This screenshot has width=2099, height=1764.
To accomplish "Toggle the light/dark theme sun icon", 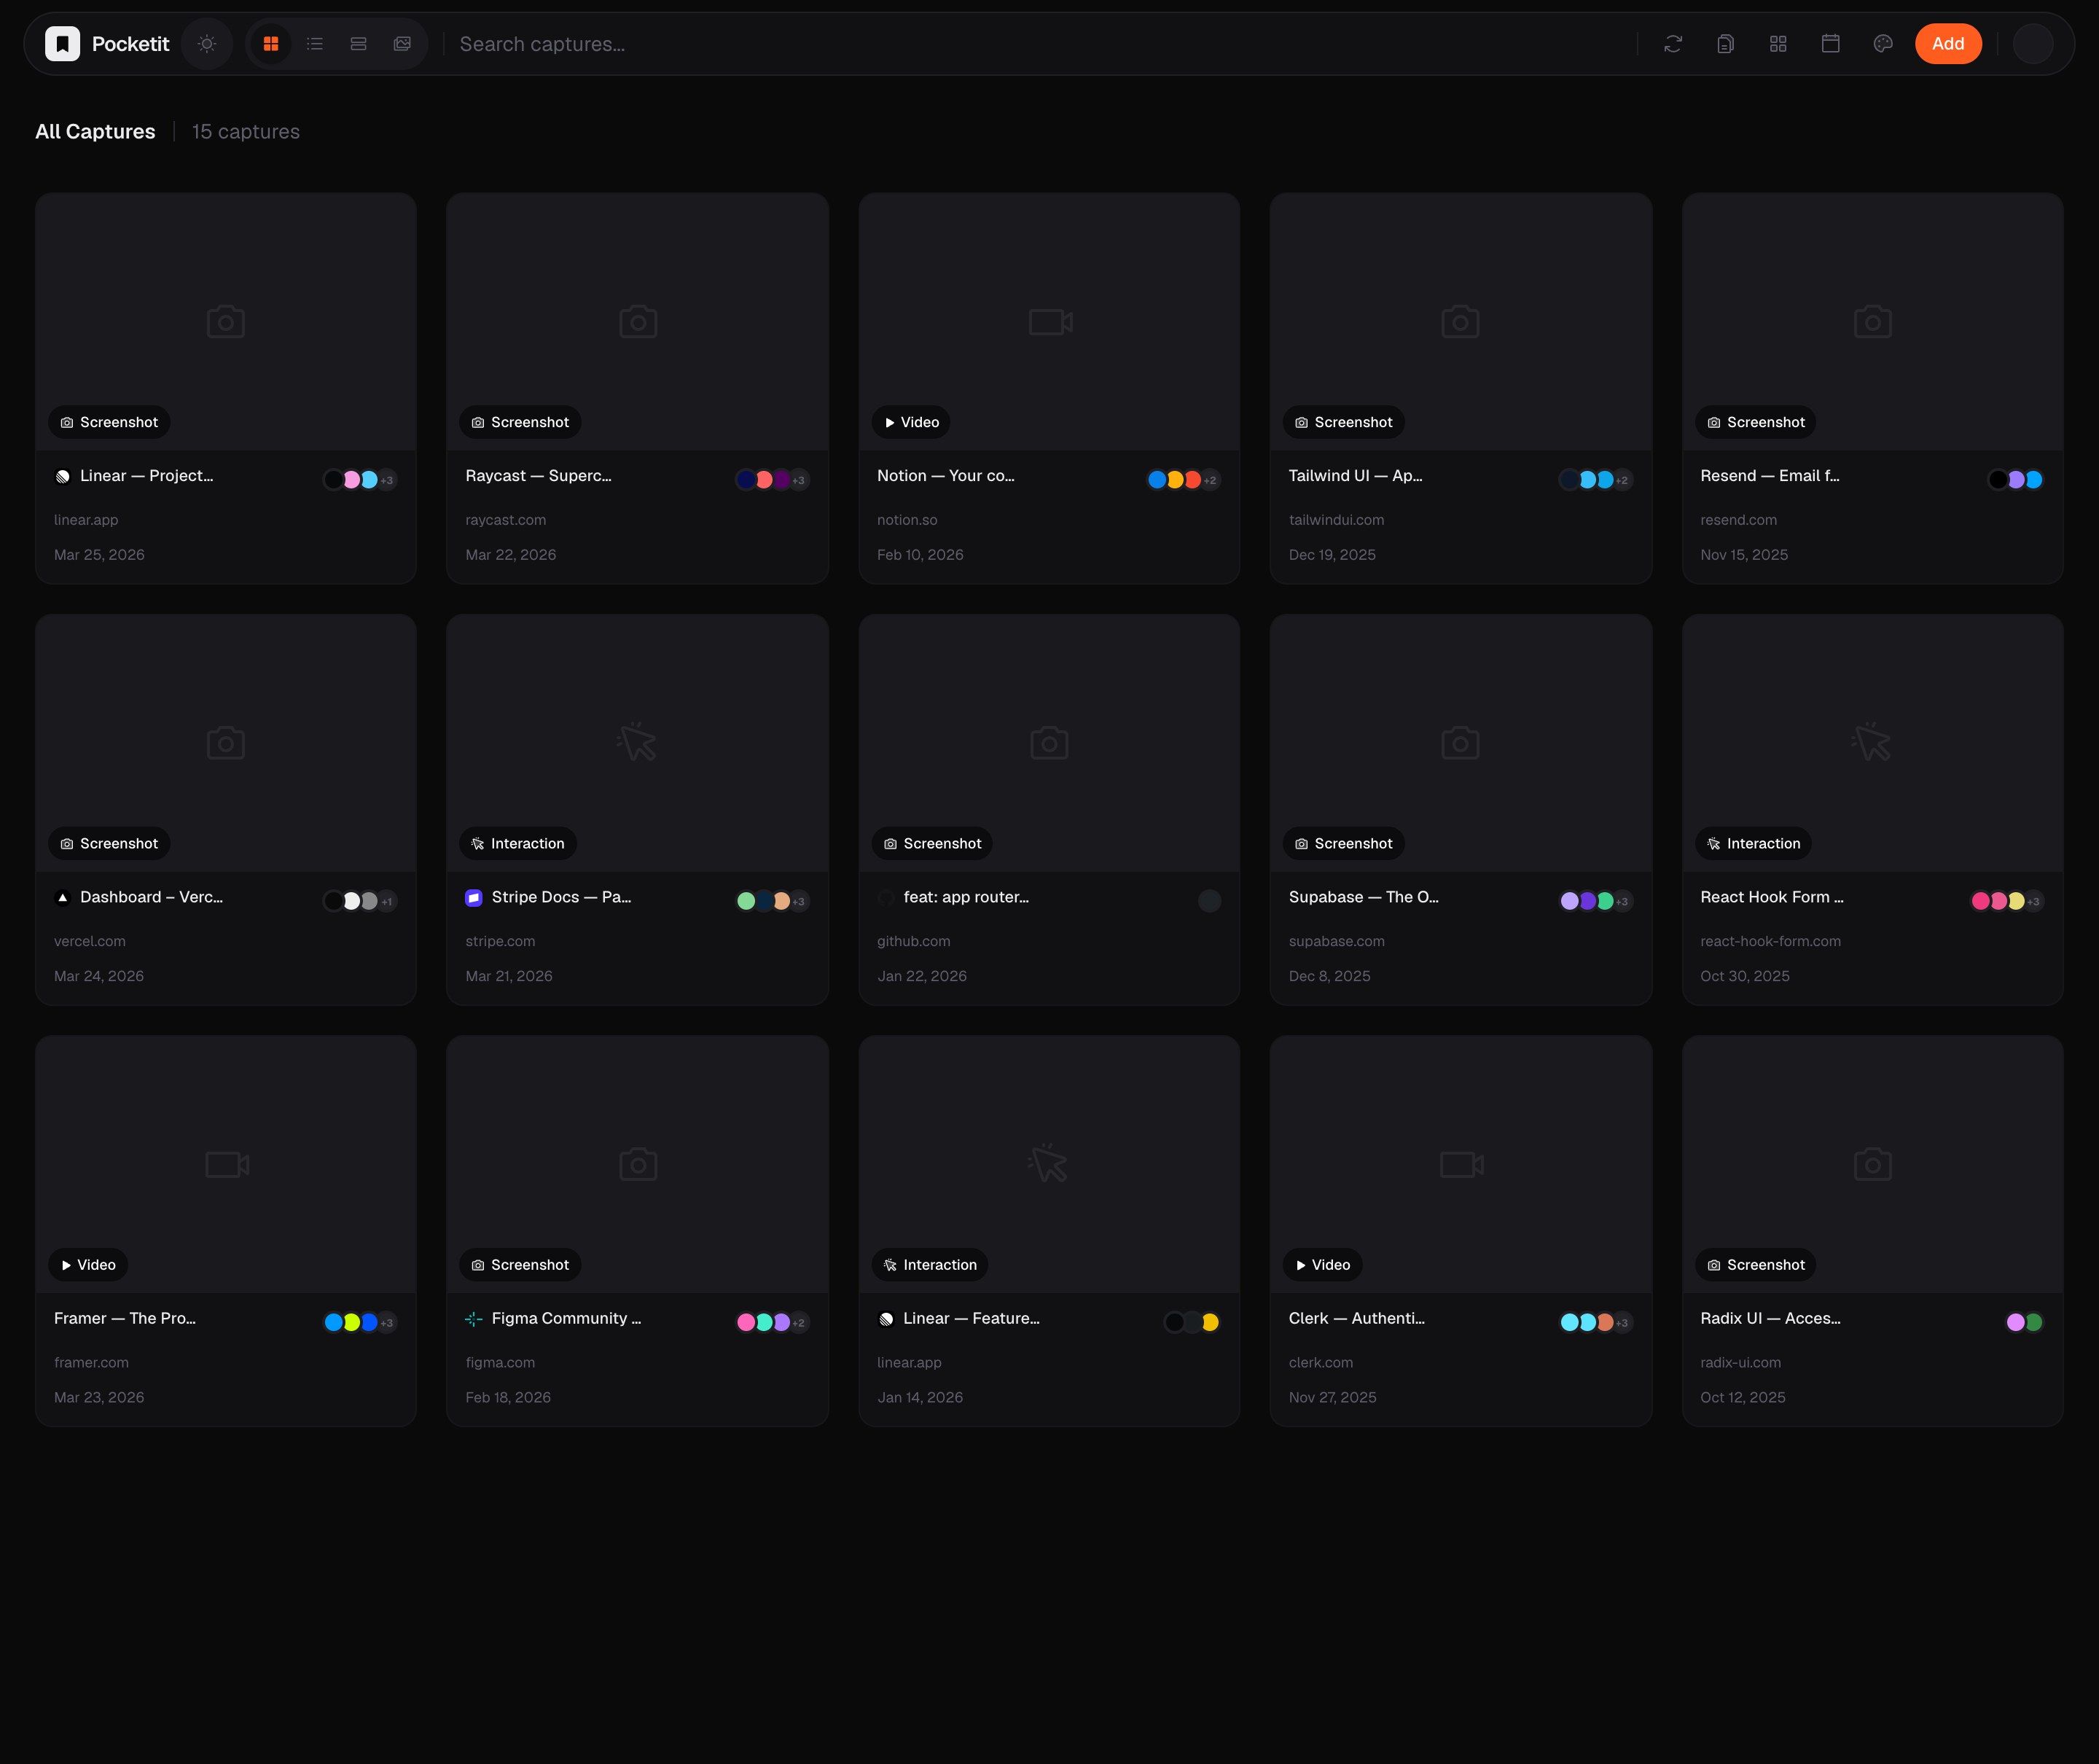I will (207, 44).
